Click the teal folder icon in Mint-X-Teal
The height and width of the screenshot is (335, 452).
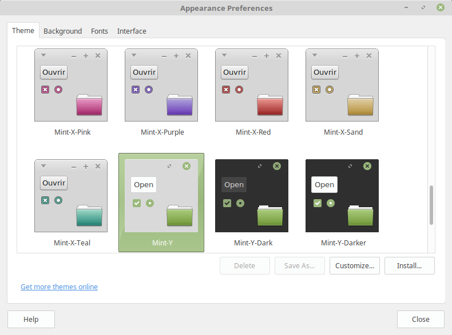[89, 216]
